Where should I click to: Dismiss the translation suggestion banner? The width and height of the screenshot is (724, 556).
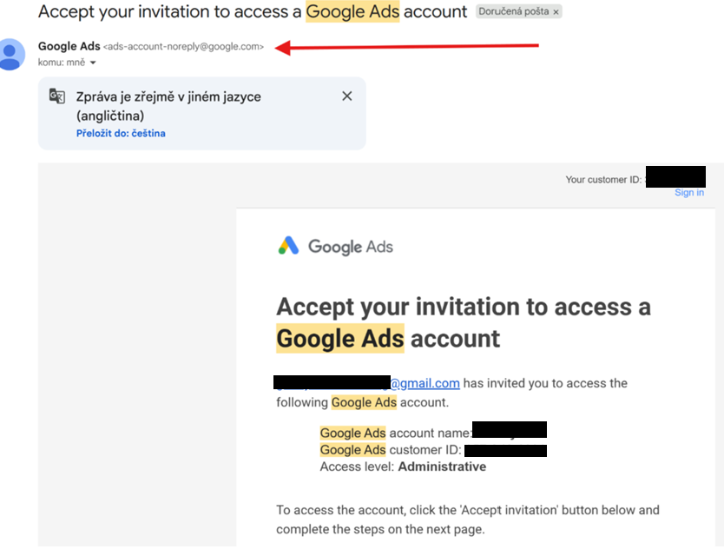(x=347, y=96)
